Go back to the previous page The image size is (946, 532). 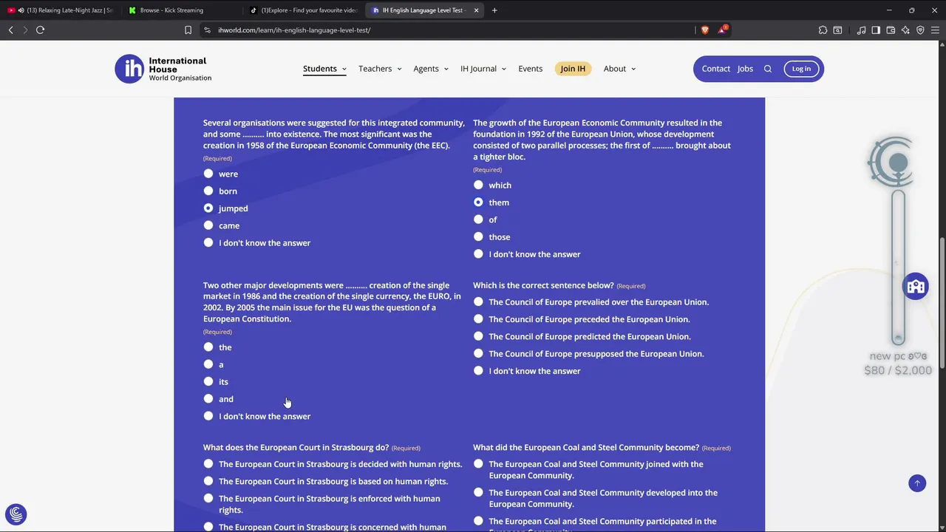10,30
